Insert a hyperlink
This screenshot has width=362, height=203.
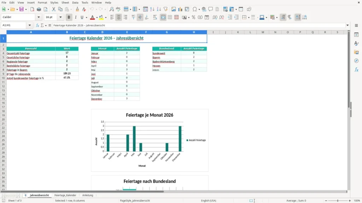pyautogui.click(x=204, y=9)
